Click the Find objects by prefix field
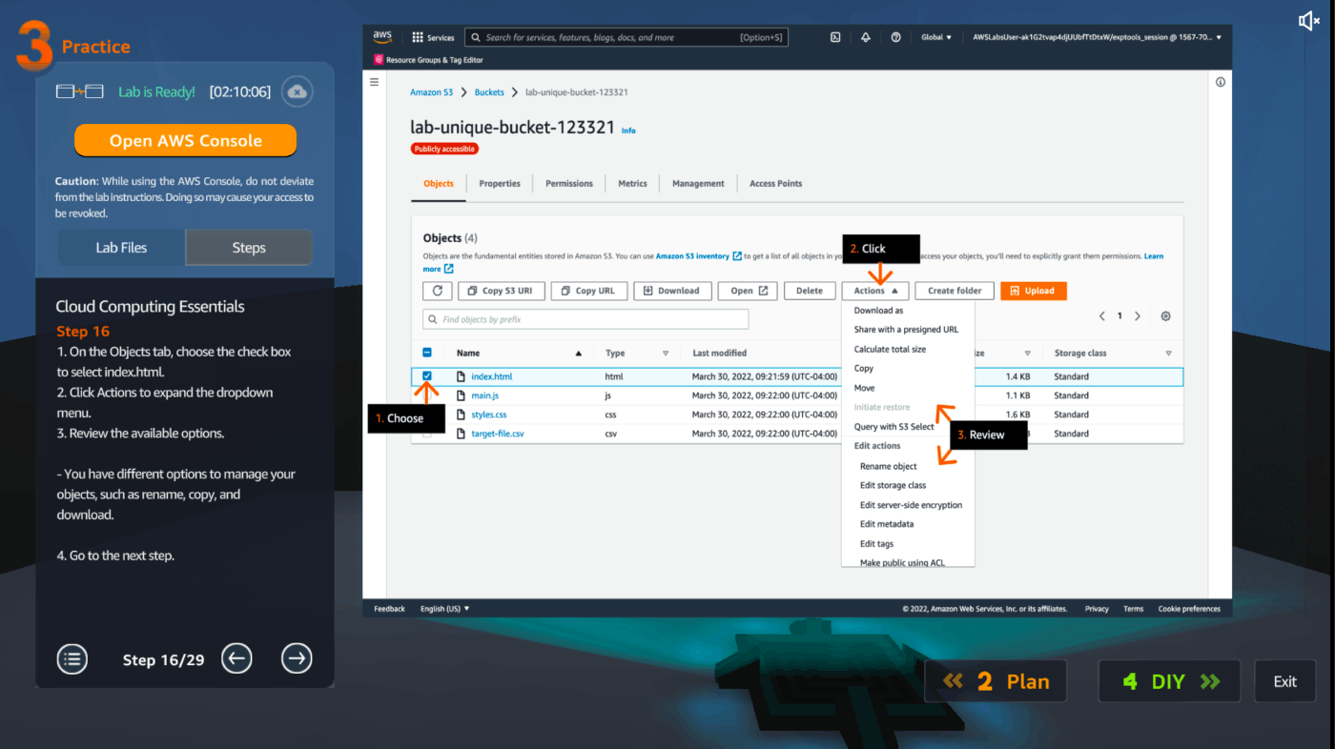1335x749 pixels. pyautogui.click(x=585, y=319)
